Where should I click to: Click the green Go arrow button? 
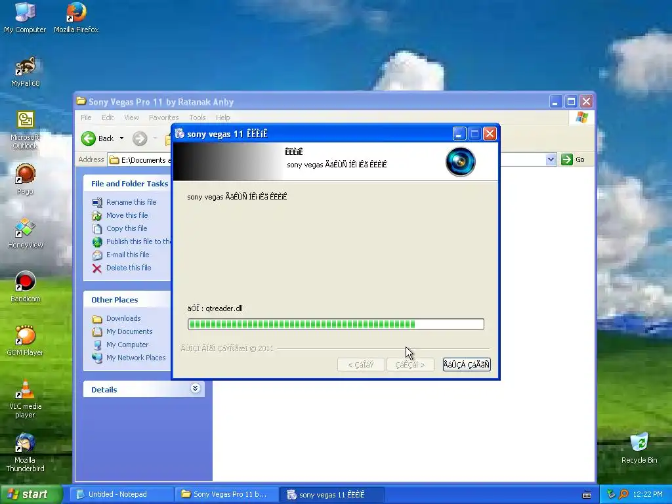566,159
